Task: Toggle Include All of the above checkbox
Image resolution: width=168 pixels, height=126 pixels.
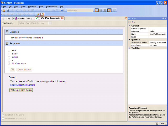Action: click(x=3, y=115)
